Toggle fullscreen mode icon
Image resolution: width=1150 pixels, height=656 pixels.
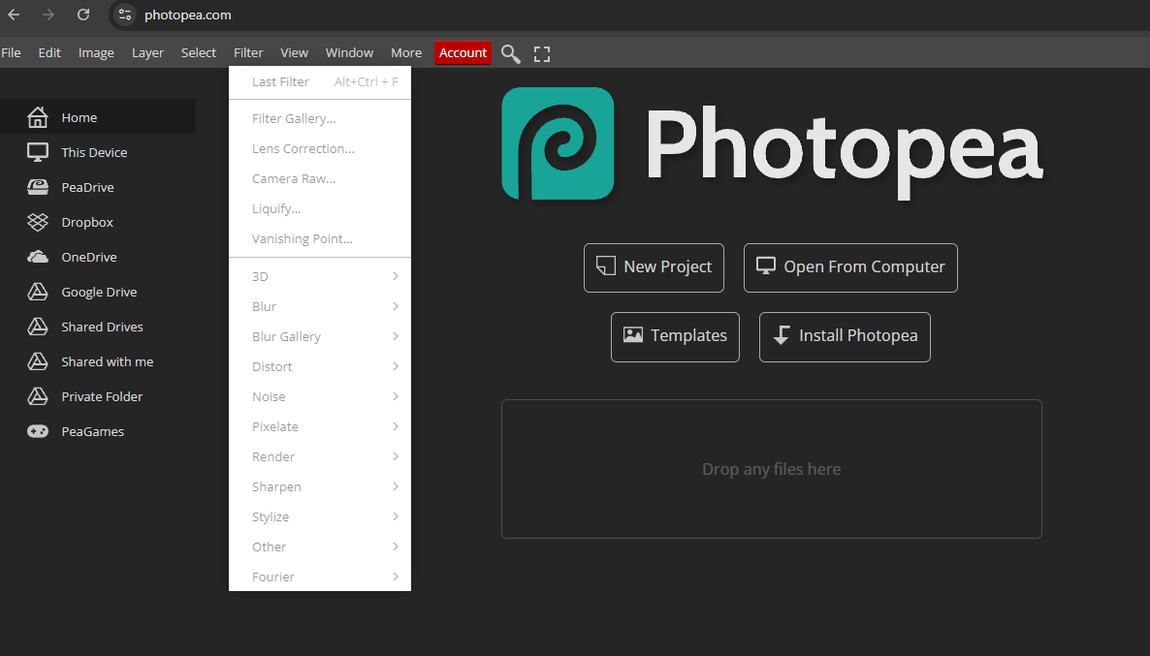[x=542, y=53]
